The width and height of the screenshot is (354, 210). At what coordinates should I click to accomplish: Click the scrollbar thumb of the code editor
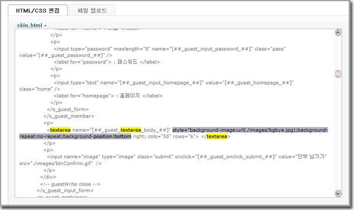coord(338,74)
